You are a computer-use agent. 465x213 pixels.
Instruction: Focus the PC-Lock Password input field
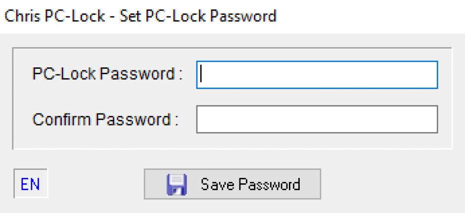[x=317, y=75]
